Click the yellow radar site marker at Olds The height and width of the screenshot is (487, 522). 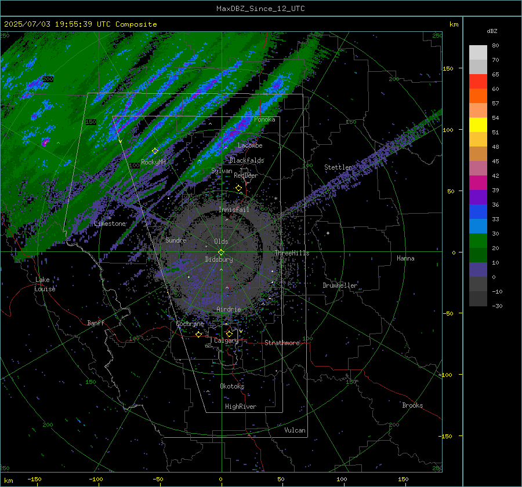pyautogui.click(x=221, y=252)
